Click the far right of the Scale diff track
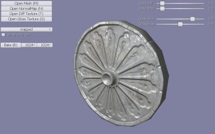Viewport: 215px width, 134px height. pos(204,3)
